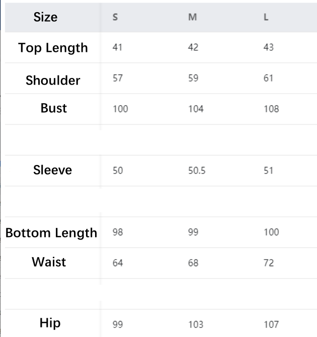Select the L size column header
This screenshot has height=337, width=317.
[x=266, y=17]
